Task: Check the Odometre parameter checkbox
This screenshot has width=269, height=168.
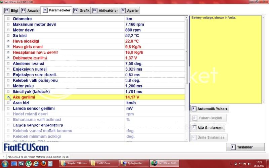Action: 8,19
